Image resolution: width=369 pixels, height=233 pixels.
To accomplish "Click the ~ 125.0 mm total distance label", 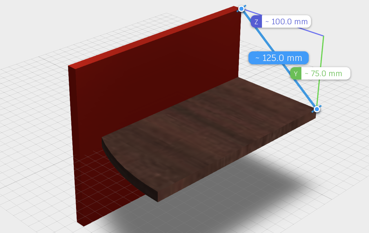I will 279,58.
